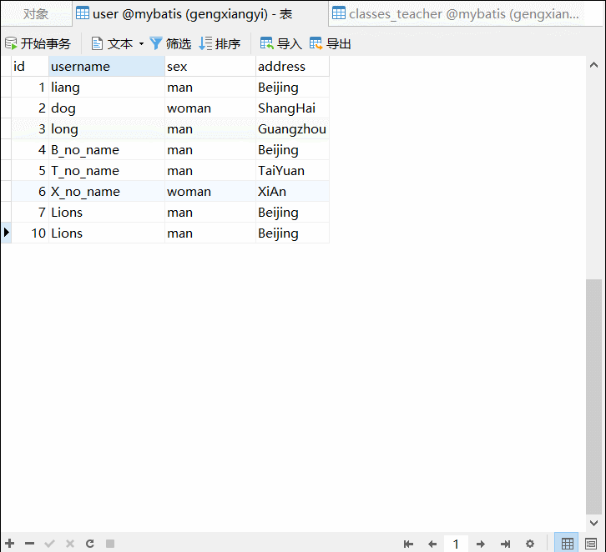Click 'man' in the liang row

(x=210, y=88)
